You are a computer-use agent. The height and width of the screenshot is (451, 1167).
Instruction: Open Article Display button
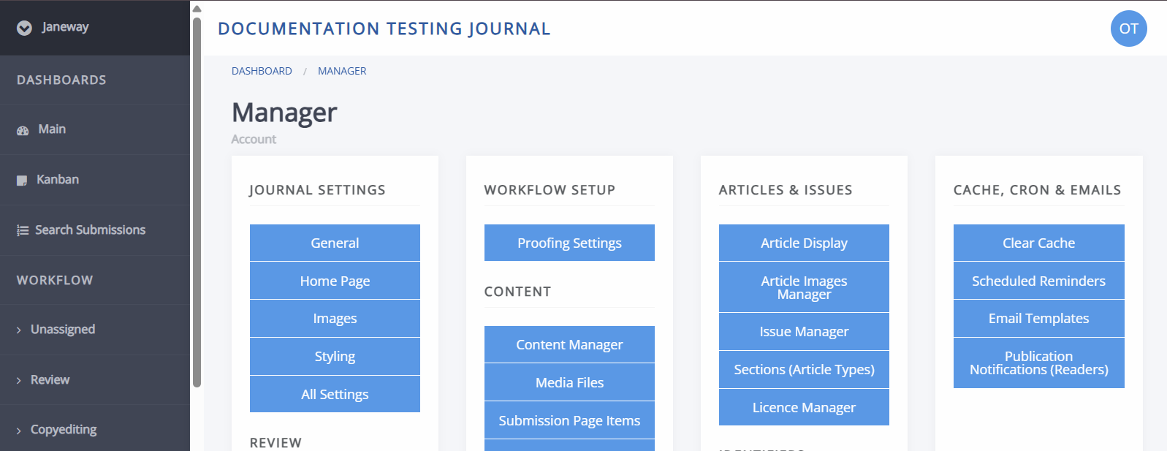click(804, 243)
